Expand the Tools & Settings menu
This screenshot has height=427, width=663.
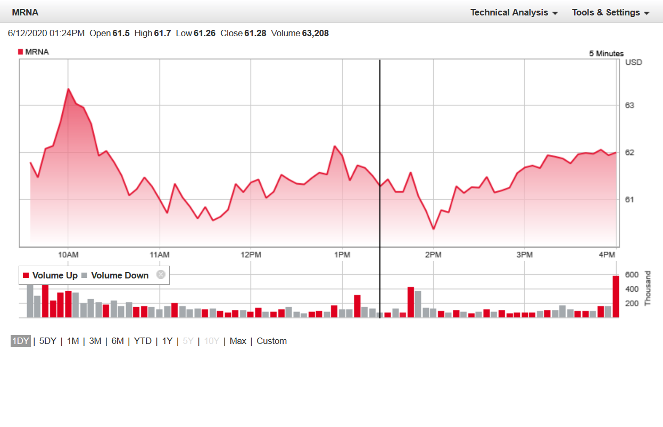pyautogui.click(x=610, y=12)
